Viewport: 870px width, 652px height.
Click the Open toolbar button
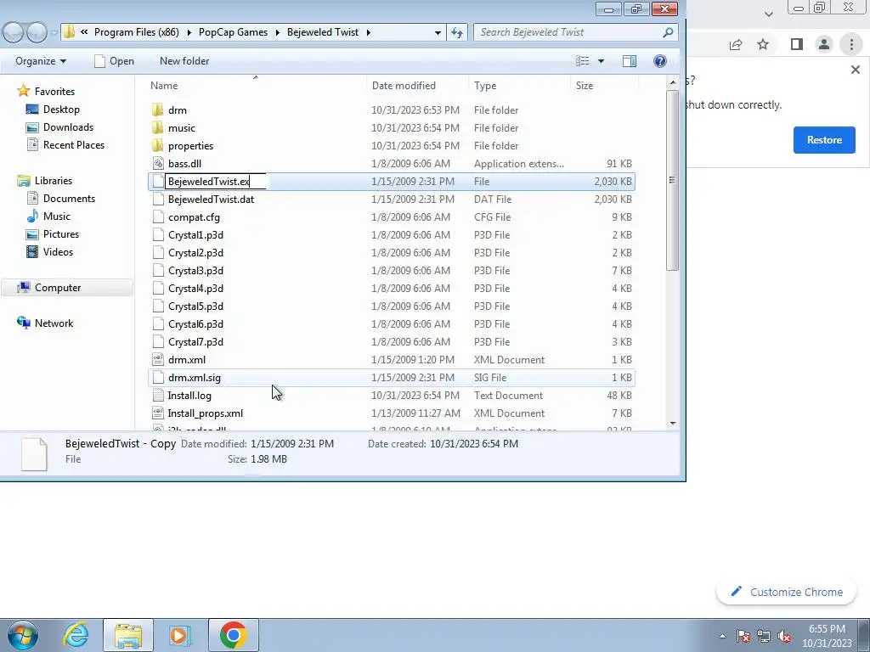pyautogui.click(x=115, y=61)
